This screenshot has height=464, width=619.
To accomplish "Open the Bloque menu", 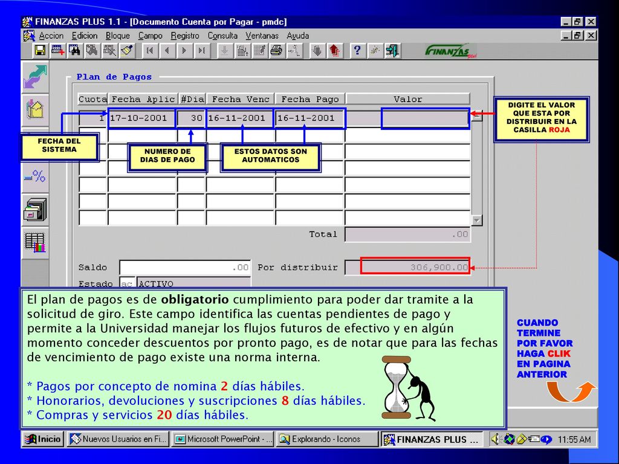I will coord(118,36).
